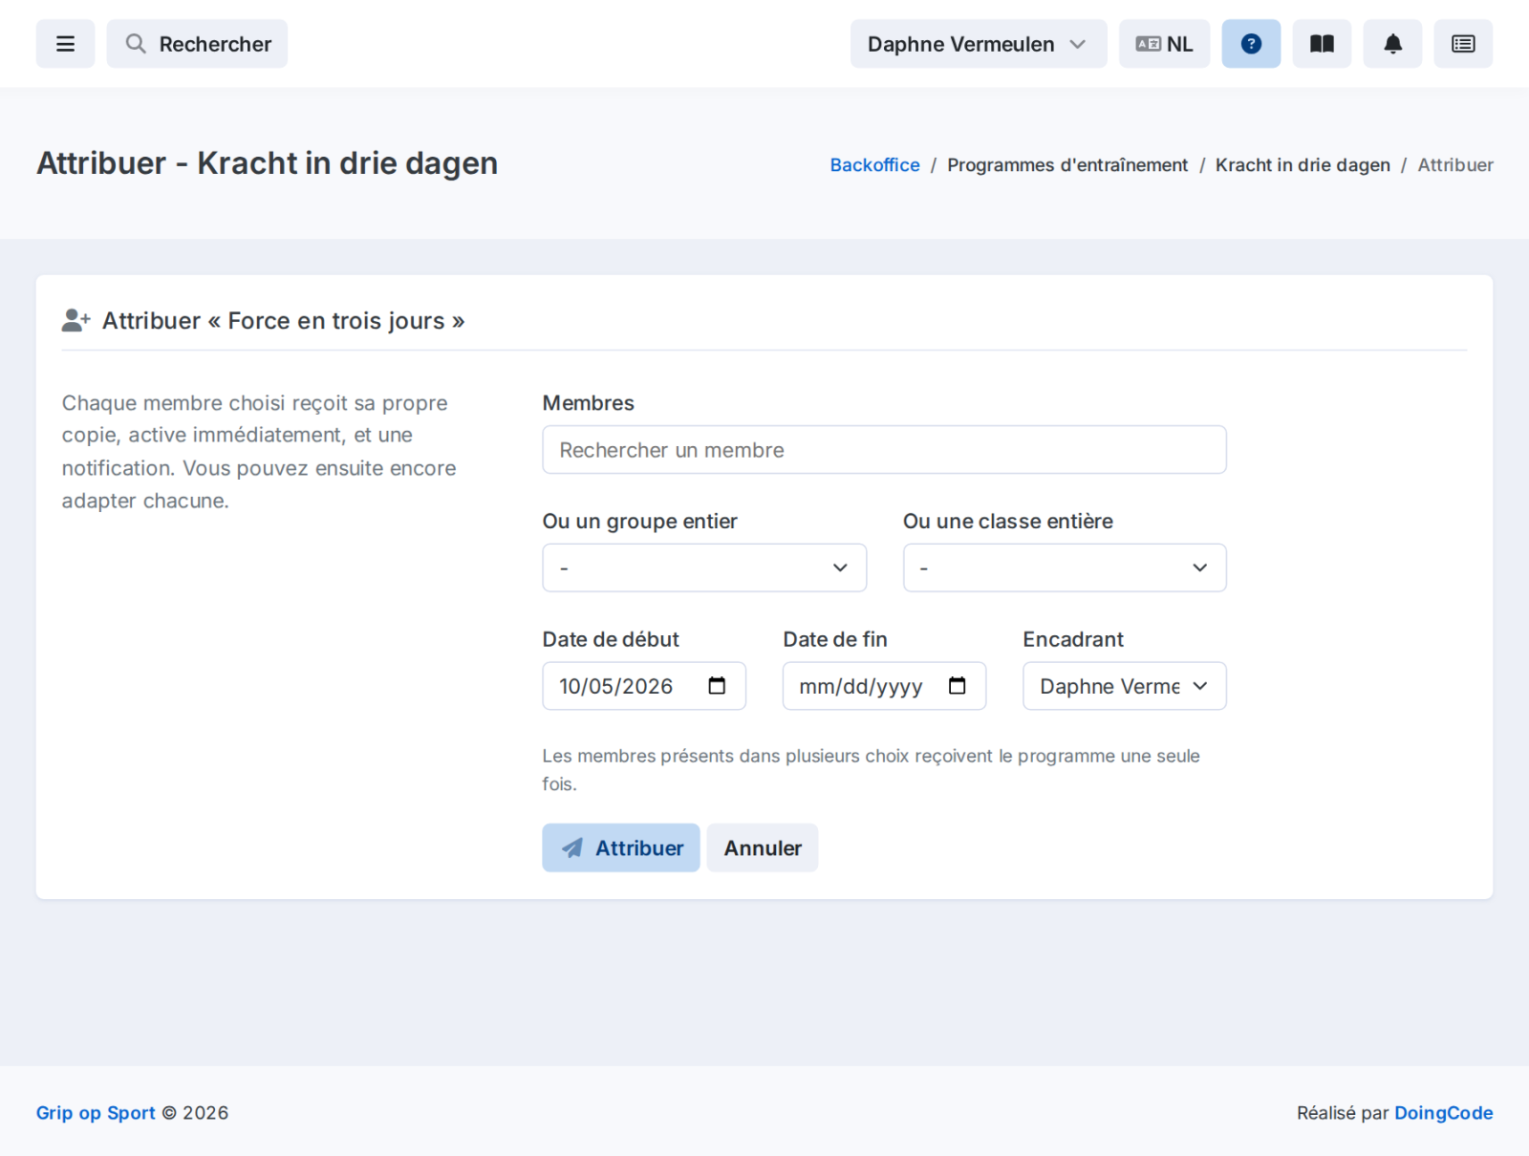Click the Backoffice breadcrumb link

click(874, 164)
